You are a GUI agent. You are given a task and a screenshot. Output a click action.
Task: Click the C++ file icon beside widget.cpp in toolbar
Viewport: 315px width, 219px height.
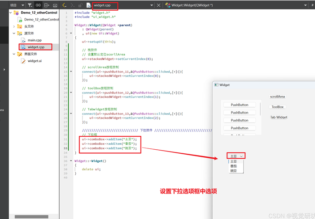tap(88, 5)
